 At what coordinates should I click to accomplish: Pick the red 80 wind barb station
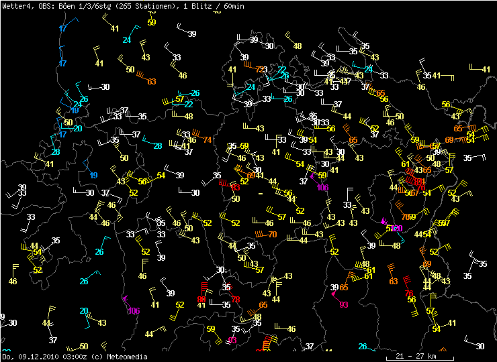tap(201, 299)
